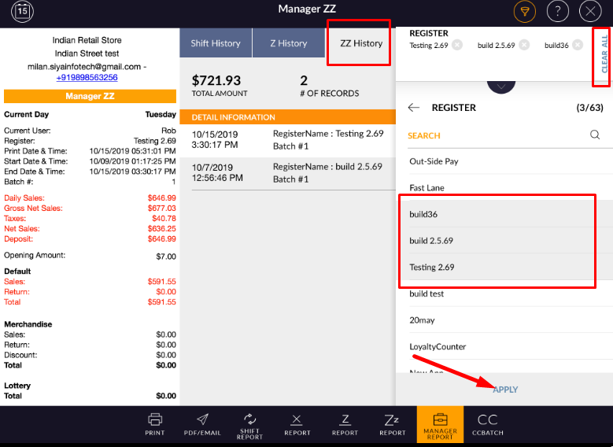Open the CC Batch icon
Screen dimensions: 613x447
tap(487, 424)
